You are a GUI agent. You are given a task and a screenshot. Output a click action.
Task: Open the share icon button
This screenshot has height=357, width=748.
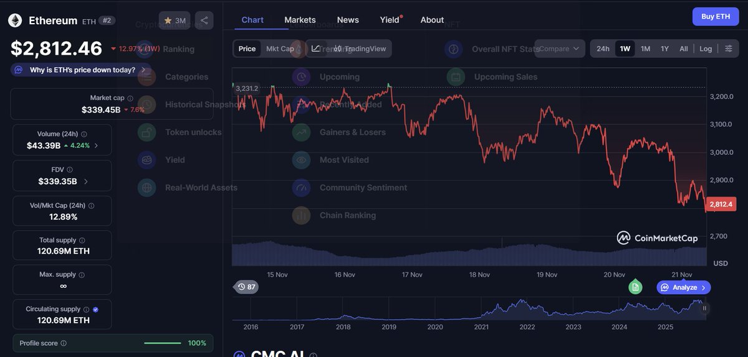pyautogui.click(x=204, y=21)
